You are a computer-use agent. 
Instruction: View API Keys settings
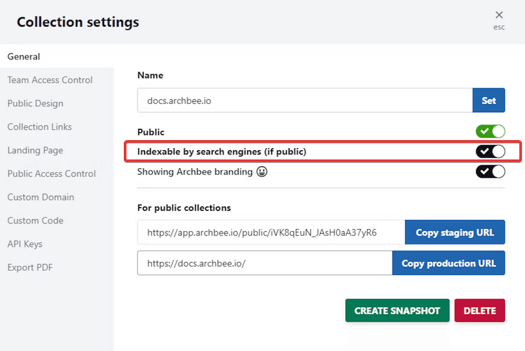(25, 244)
